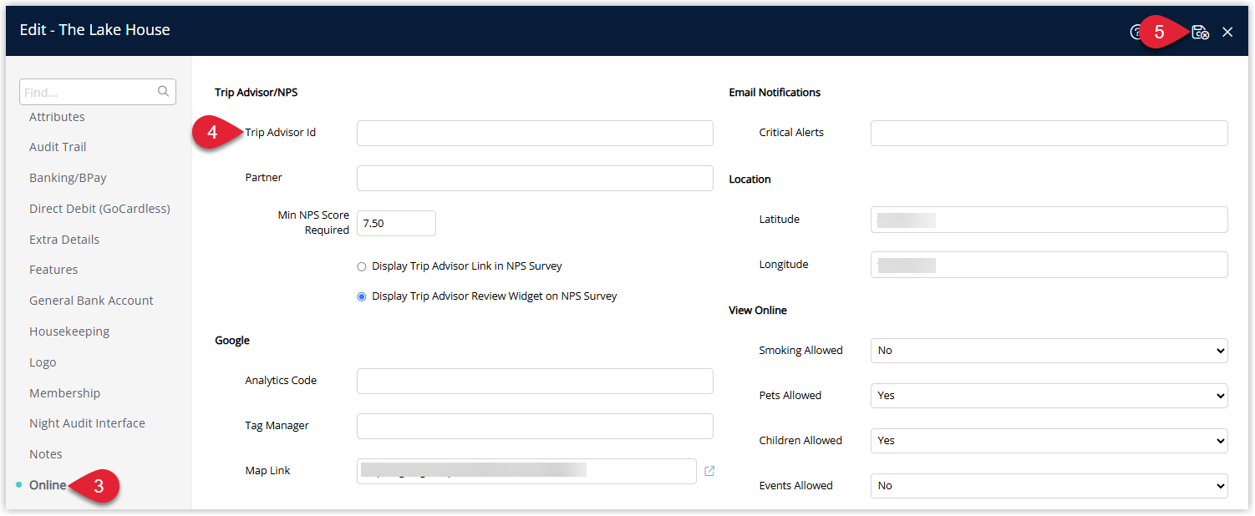Select Online in the sidebar
The image size is (1255, 516).
point(48,485)
